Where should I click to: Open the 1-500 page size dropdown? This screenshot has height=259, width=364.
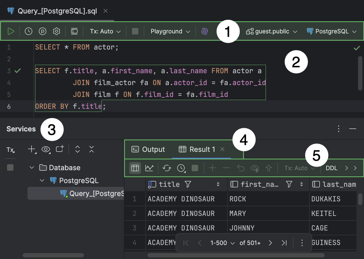222,243
